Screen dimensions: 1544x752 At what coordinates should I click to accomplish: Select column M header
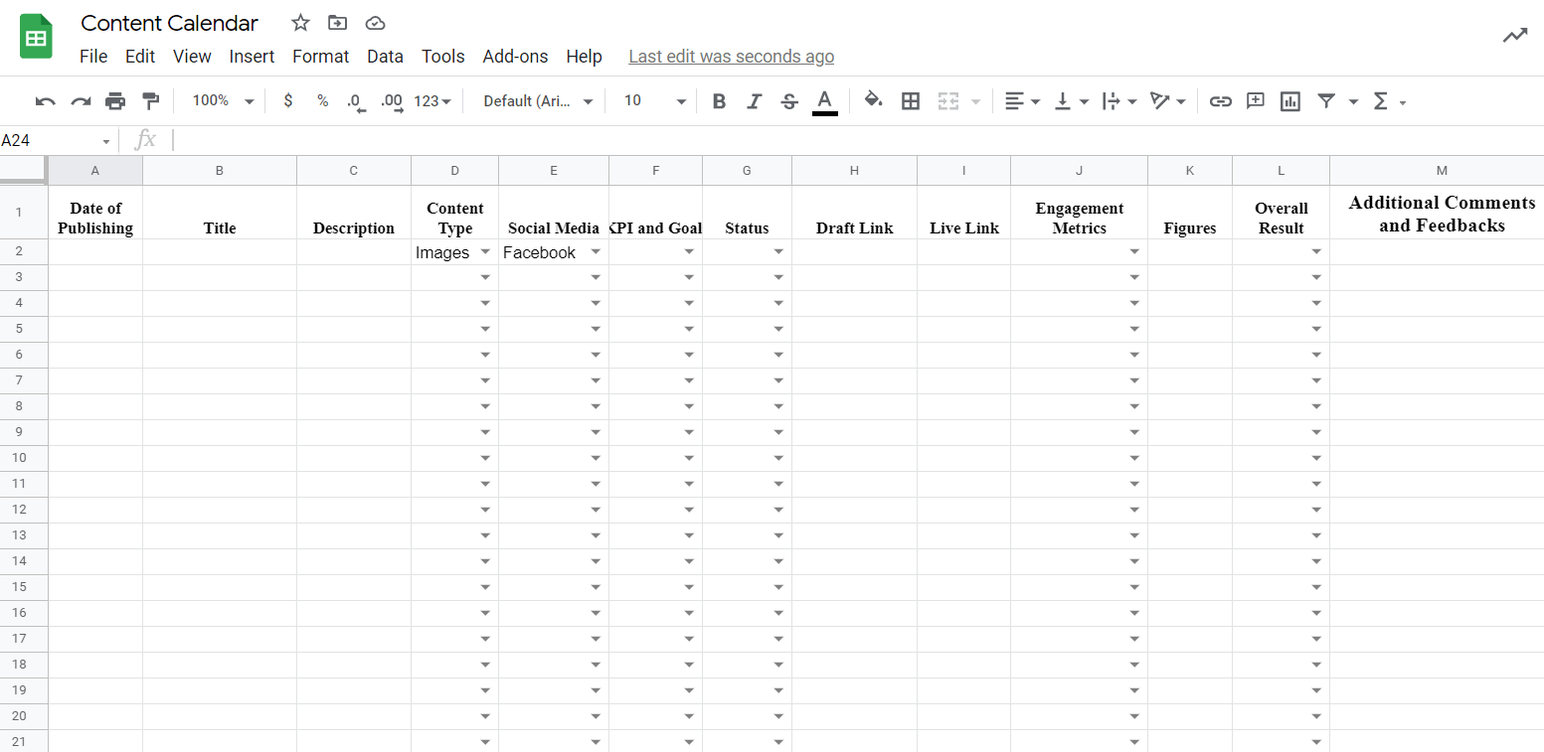pos(1437,171)
